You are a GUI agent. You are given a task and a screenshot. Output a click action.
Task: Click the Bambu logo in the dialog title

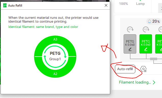pyautogui.click(x=5, y=5)
